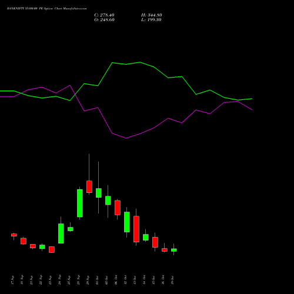The height and width of the screenshot is (294, 294).
Task: Select the open value O: 248.60
Action: coord(104,20)
